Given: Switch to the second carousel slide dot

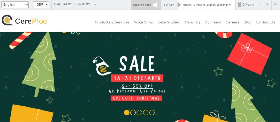Looking at the screenshot, I should coord(133,112).
